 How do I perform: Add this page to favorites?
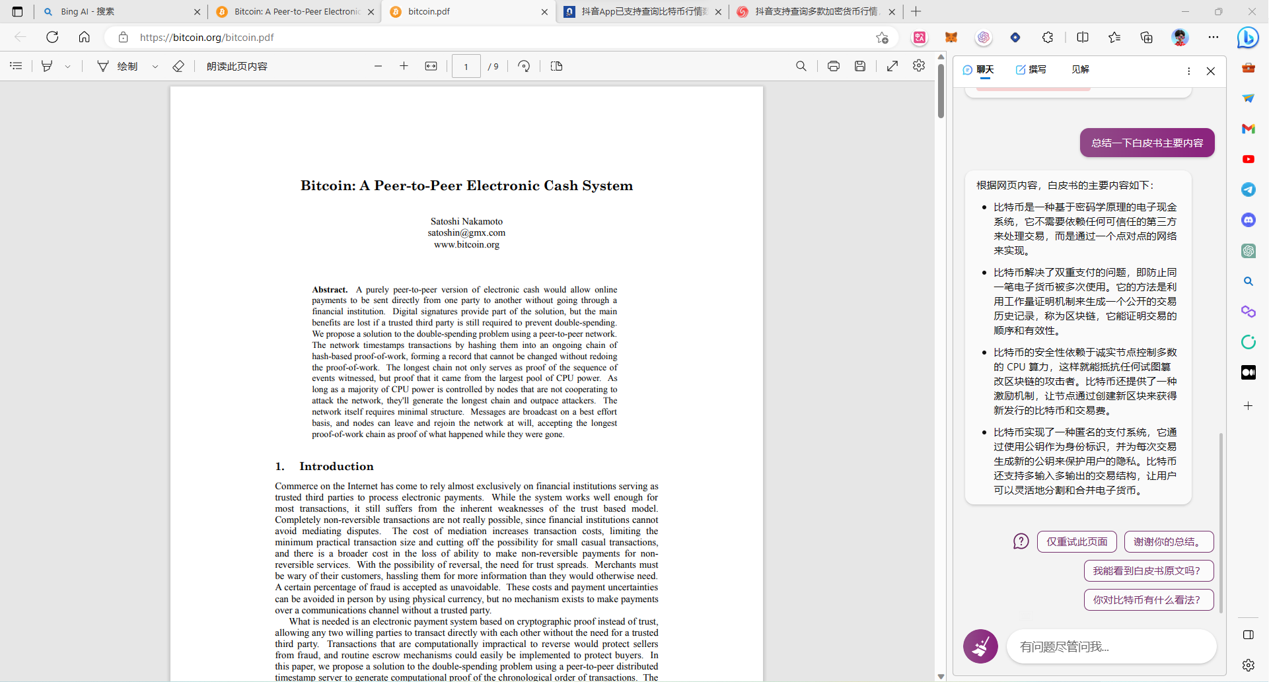[x=882, y=38]
